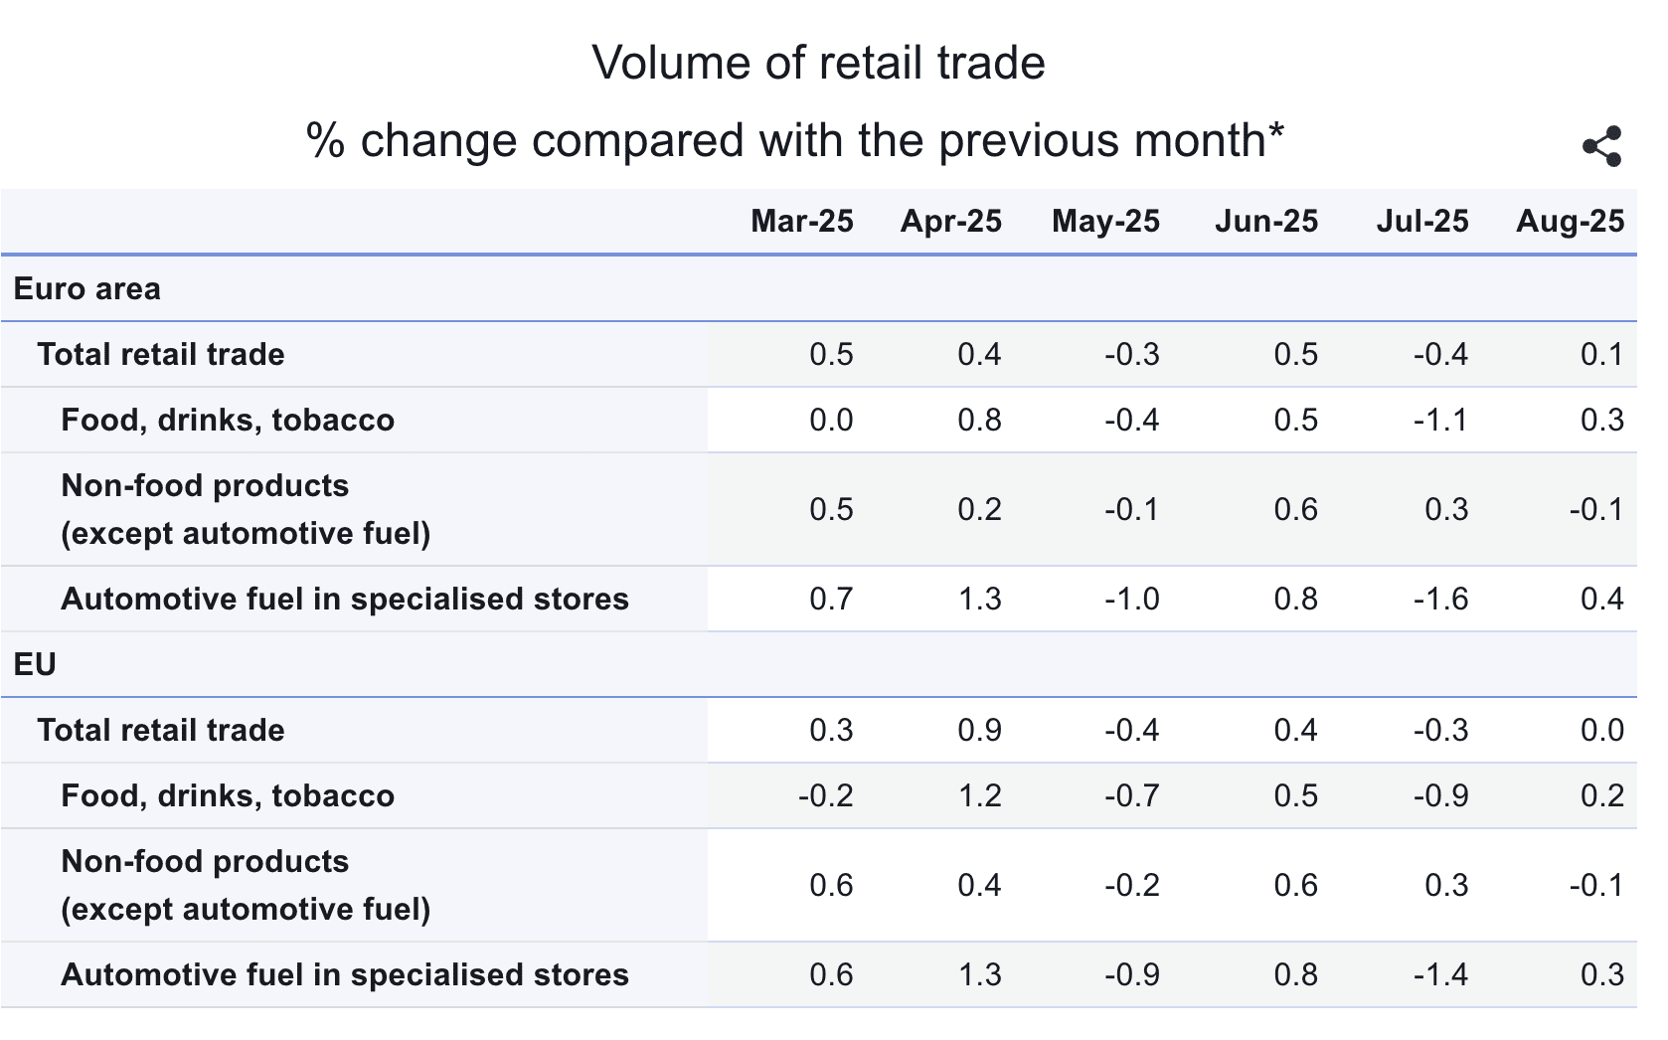
Task: Click the Jul-25 column header
Action: (x=1421, y=221)
